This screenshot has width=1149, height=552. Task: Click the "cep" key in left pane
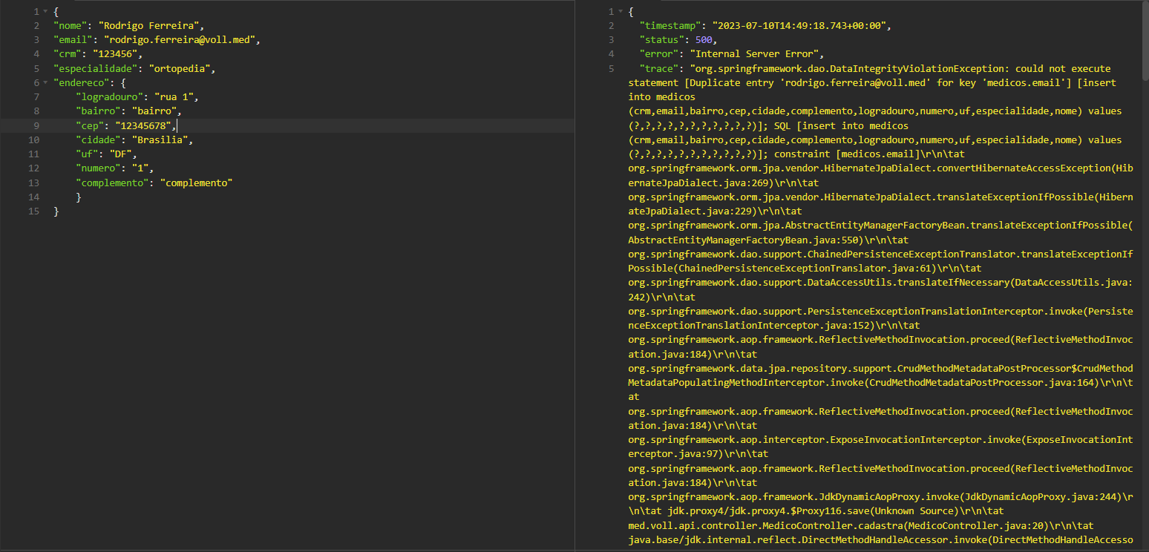[x=90, y=126]
